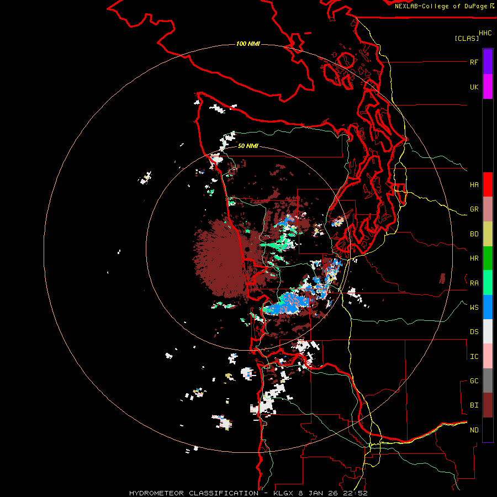The width and height of the screenshot is (497, 497).
Task: Click the HHC product code label
Action: 485,33
